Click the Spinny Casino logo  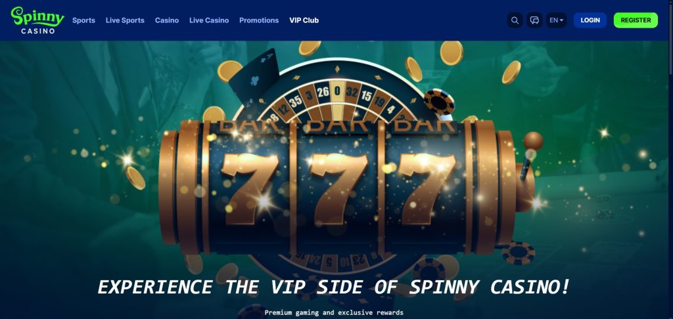click(x=37, y=20)
